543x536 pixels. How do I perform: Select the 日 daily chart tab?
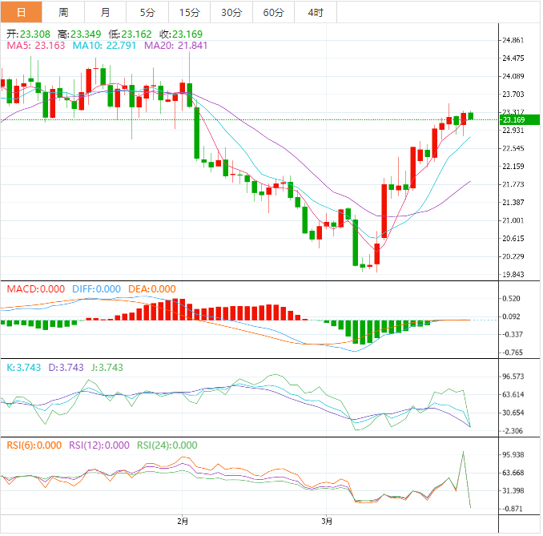(21, 12)
